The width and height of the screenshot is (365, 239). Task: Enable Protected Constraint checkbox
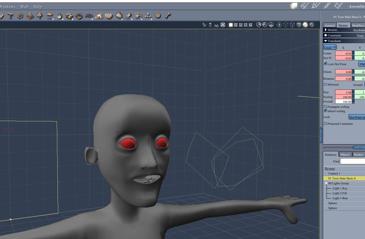[x=325, y=124]
